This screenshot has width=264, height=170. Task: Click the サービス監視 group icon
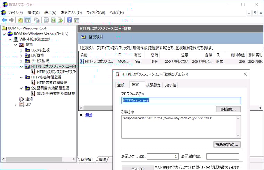pos(27,61)
